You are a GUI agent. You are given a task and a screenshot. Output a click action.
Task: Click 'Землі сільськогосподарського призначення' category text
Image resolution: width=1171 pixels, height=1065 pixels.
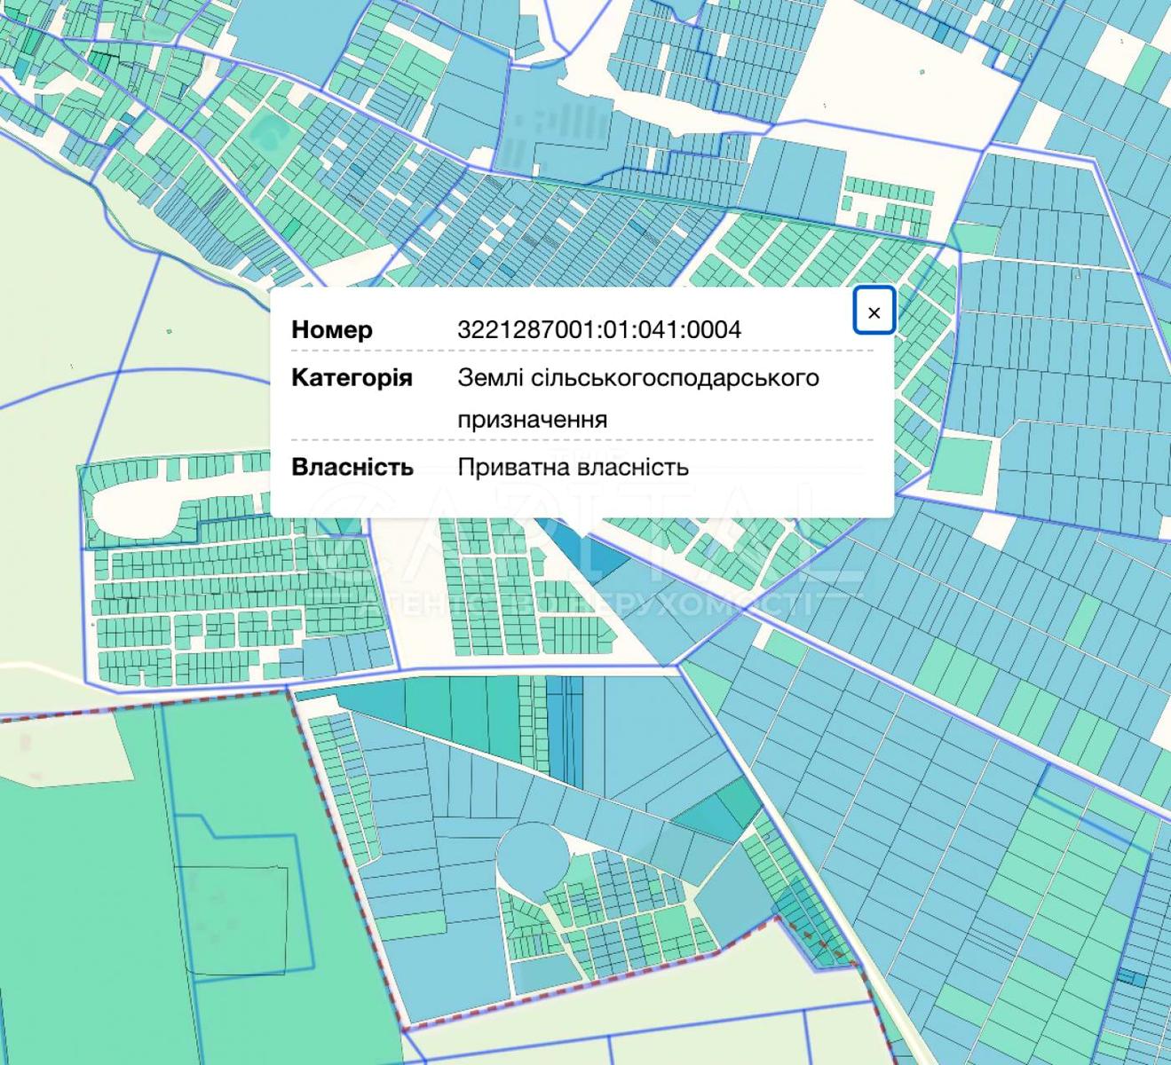pyautogui.click(x=637, y=398)
